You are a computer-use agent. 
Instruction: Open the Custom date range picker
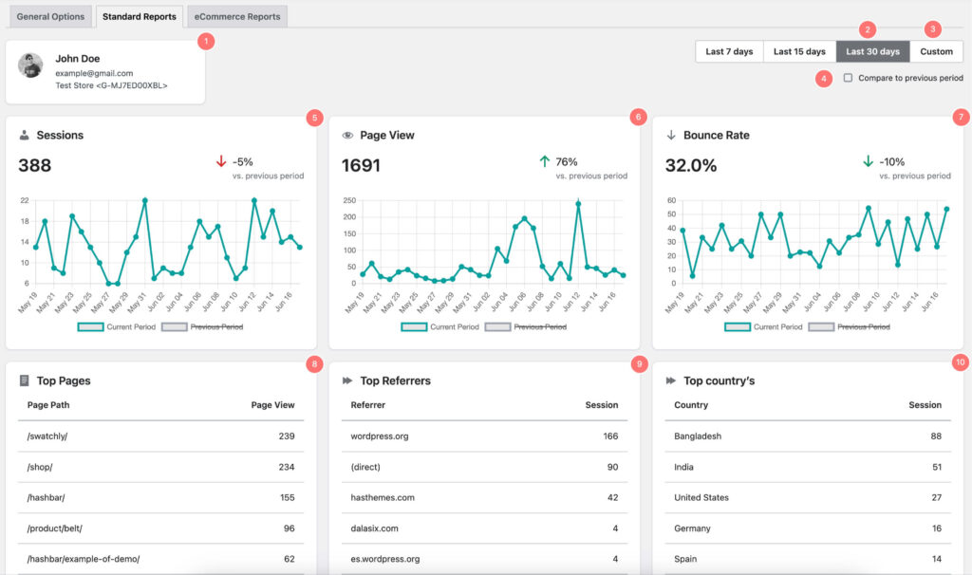click(x=936, y=51)
